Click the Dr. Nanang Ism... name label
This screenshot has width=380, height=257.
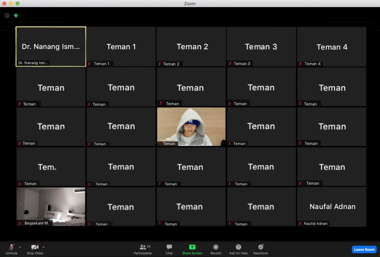tap(33, 63)
